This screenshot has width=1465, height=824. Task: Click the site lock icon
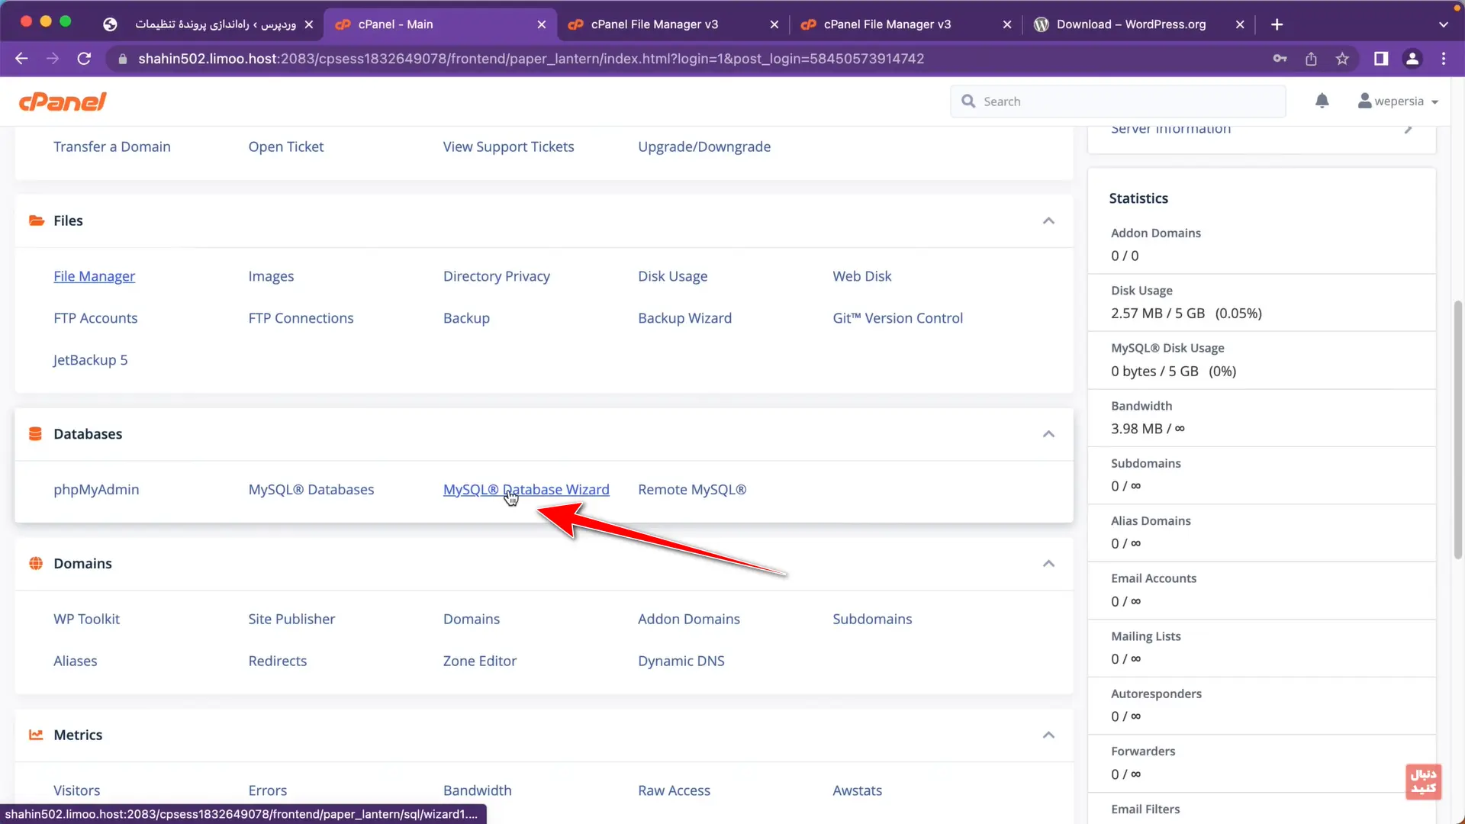coord(122,59)
